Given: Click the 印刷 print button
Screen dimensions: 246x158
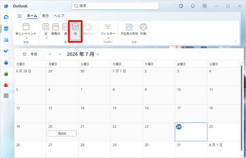Looking at the screenshot, I should tap(143, 29).
